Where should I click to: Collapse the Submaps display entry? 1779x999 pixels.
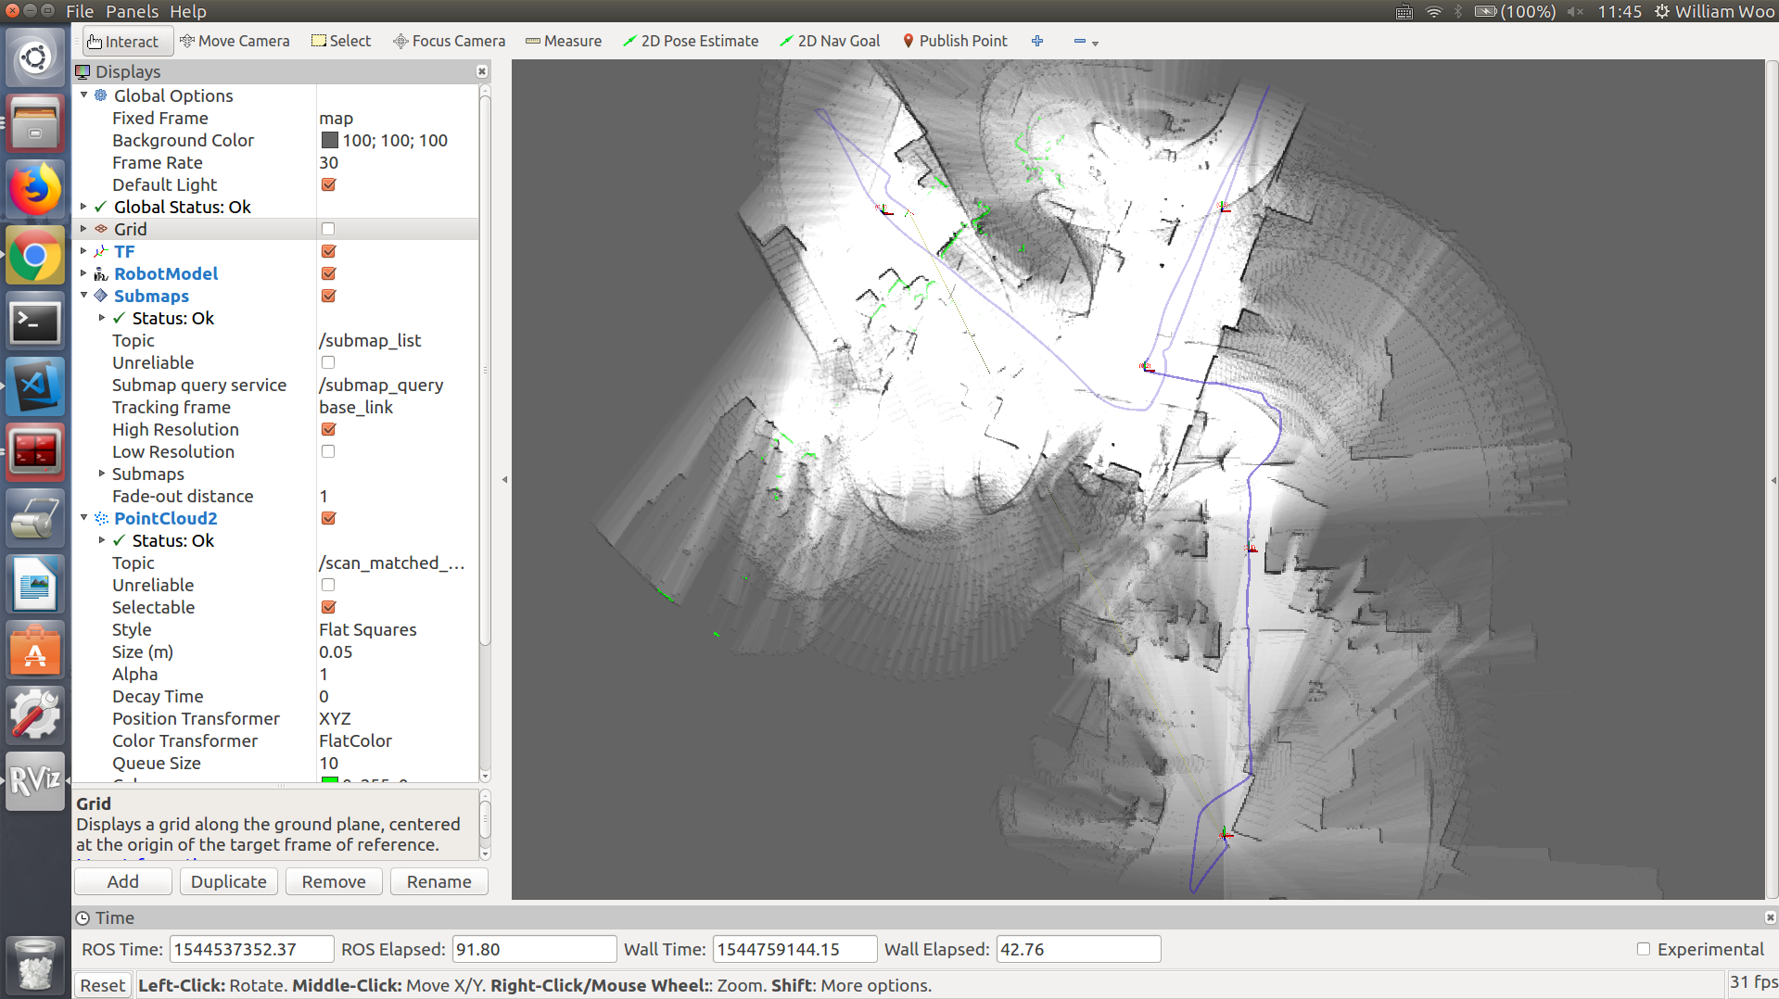point(83,296)
